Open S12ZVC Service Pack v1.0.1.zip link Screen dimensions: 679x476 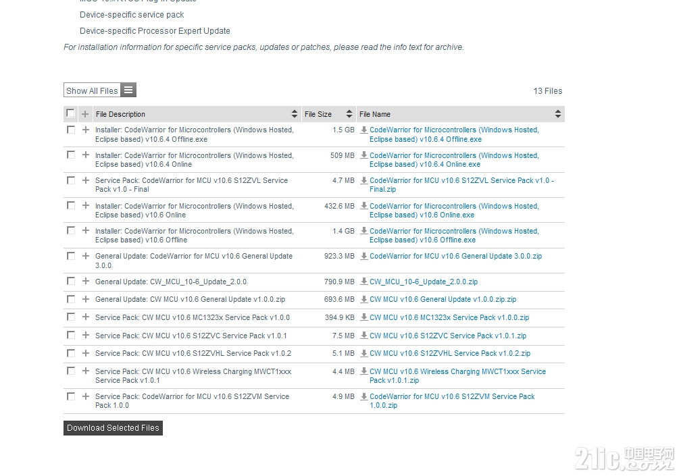448,336
